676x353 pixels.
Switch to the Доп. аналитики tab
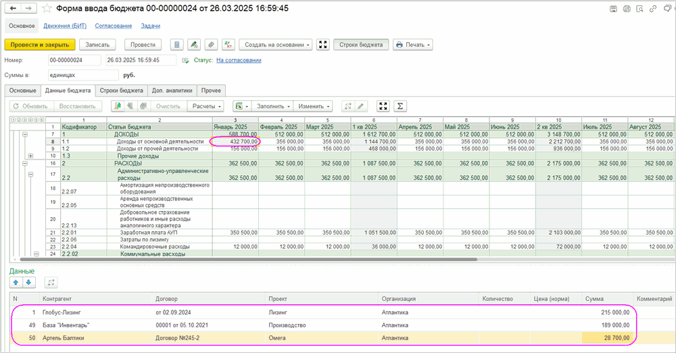tap(172, 90)
